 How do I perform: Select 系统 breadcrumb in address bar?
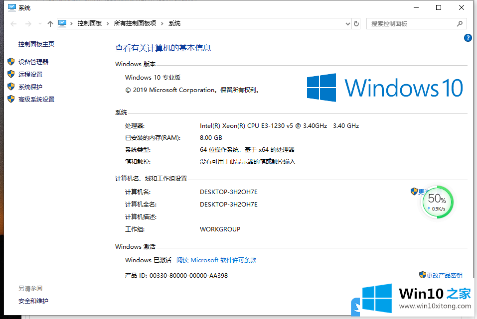pos(174,23)
